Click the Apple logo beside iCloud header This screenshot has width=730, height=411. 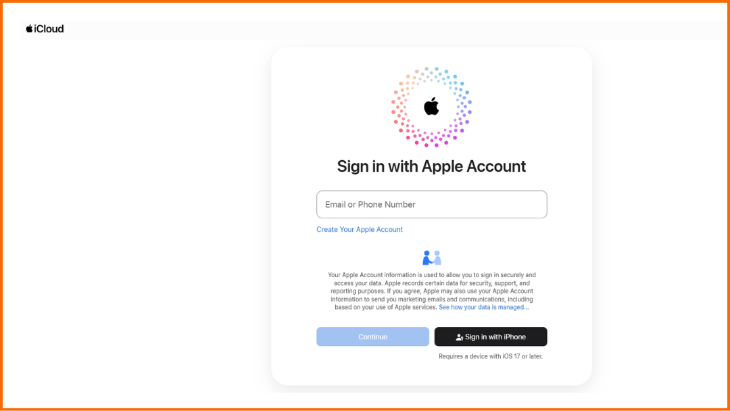click(x=29, y=28)
